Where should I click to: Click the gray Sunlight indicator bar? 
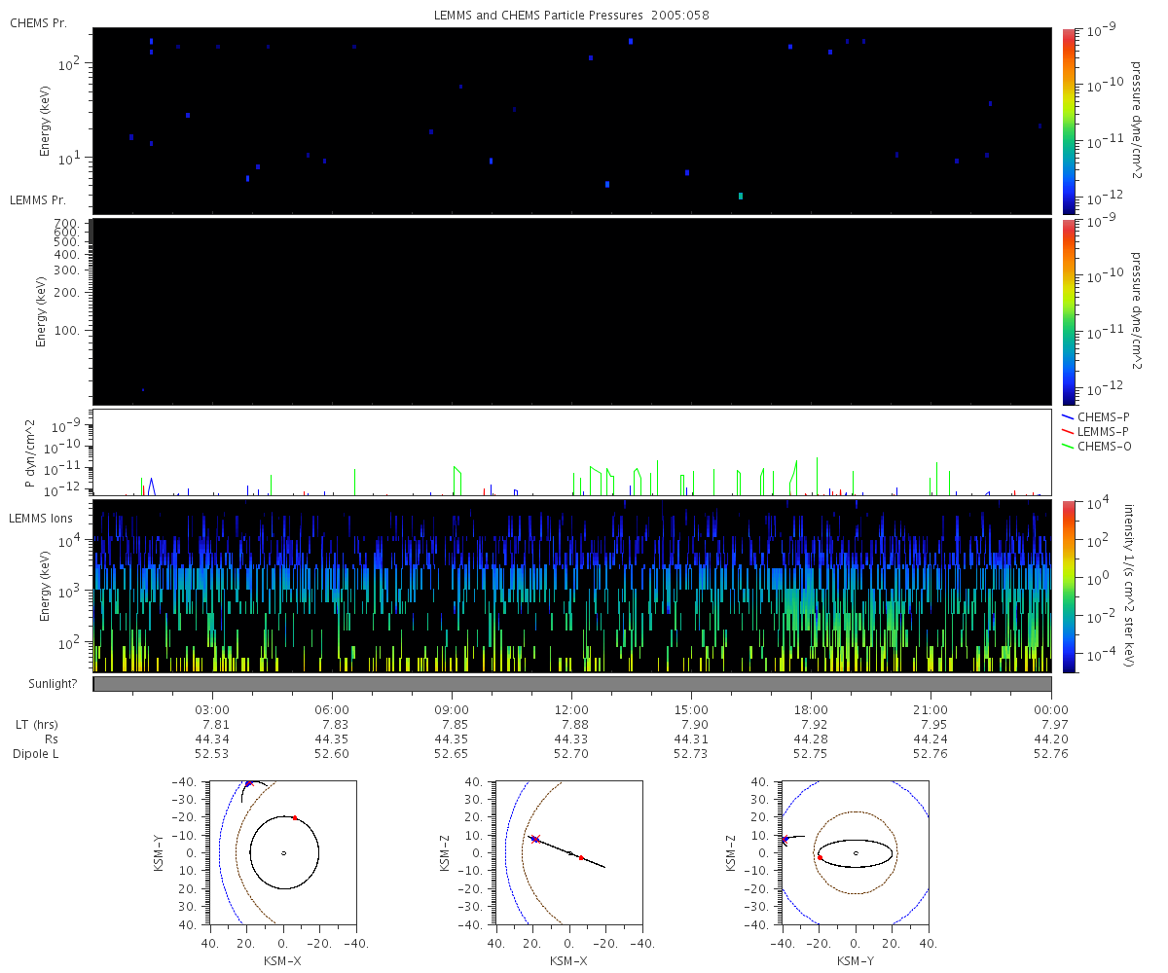(x=572, y=684)
